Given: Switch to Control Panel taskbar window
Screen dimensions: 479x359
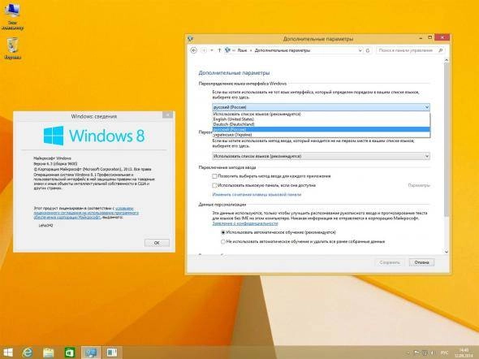Looking at the screenshot, I should [x=91, y=353].
